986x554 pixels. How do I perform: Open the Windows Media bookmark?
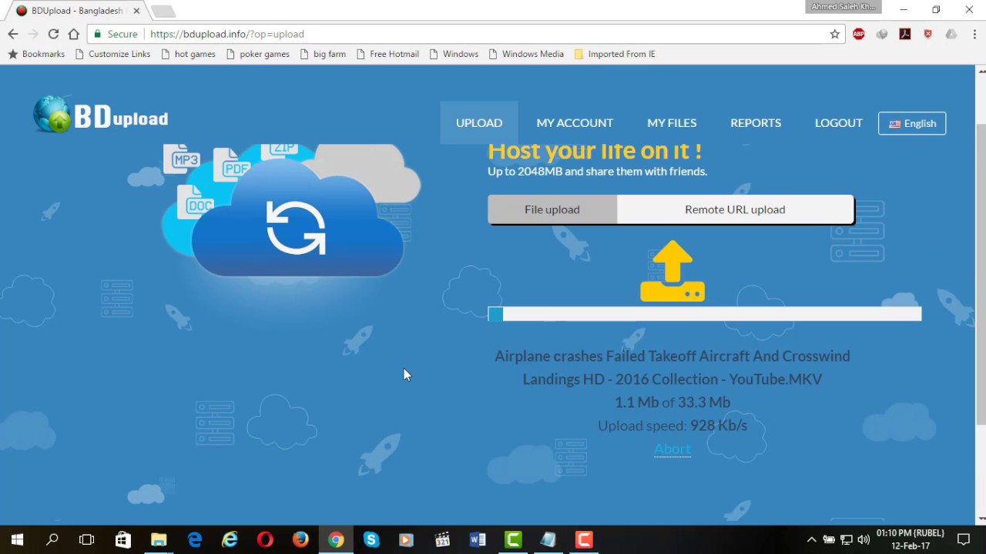(526, 54)
